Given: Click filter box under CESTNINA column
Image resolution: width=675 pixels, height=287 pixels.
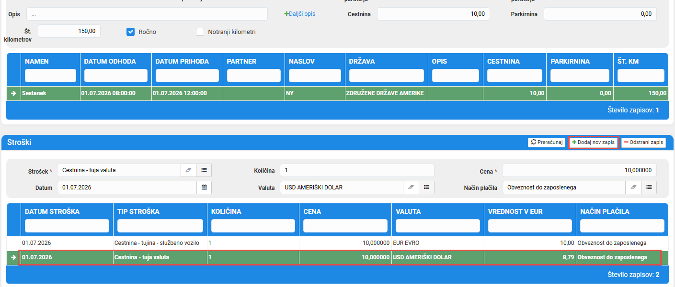Looking at the screenshot, I should click(x=515, y=76).
